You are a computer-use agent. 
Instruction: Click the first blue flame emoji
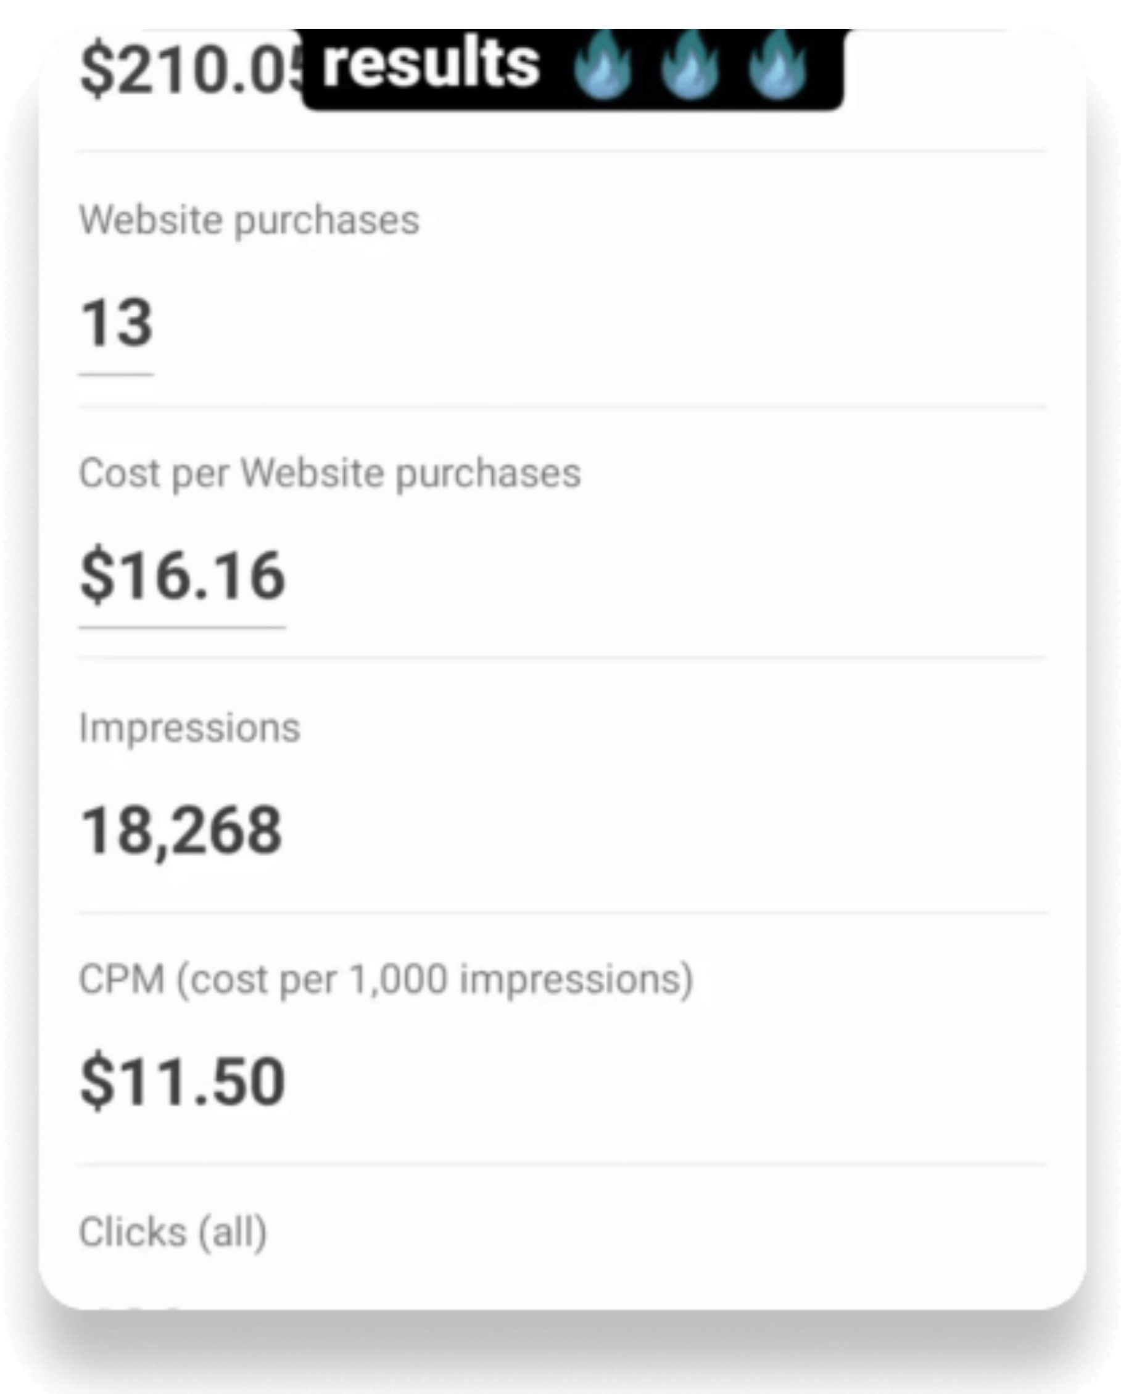click(602, 64)
